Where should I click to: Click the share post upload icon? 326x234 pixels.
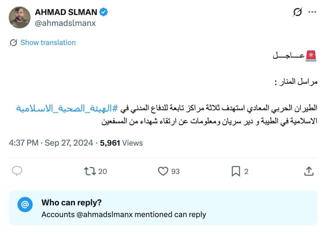point(309,172)
